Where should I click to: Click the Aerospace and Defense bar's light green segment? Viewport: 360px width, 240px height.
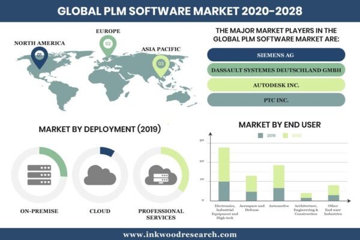pos(251,184)
